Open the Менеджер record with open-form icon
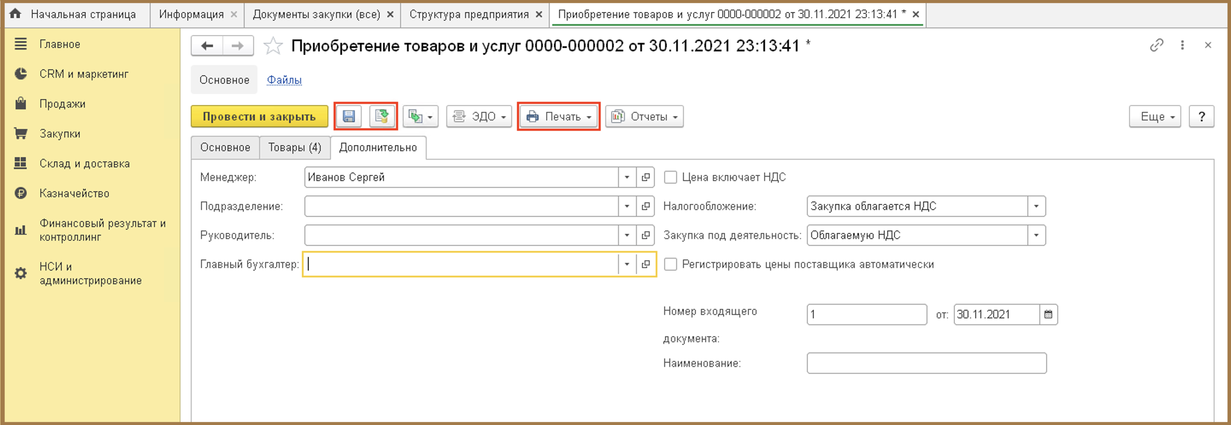This screenshot has width=1231, height=425. tap(645, 177)
